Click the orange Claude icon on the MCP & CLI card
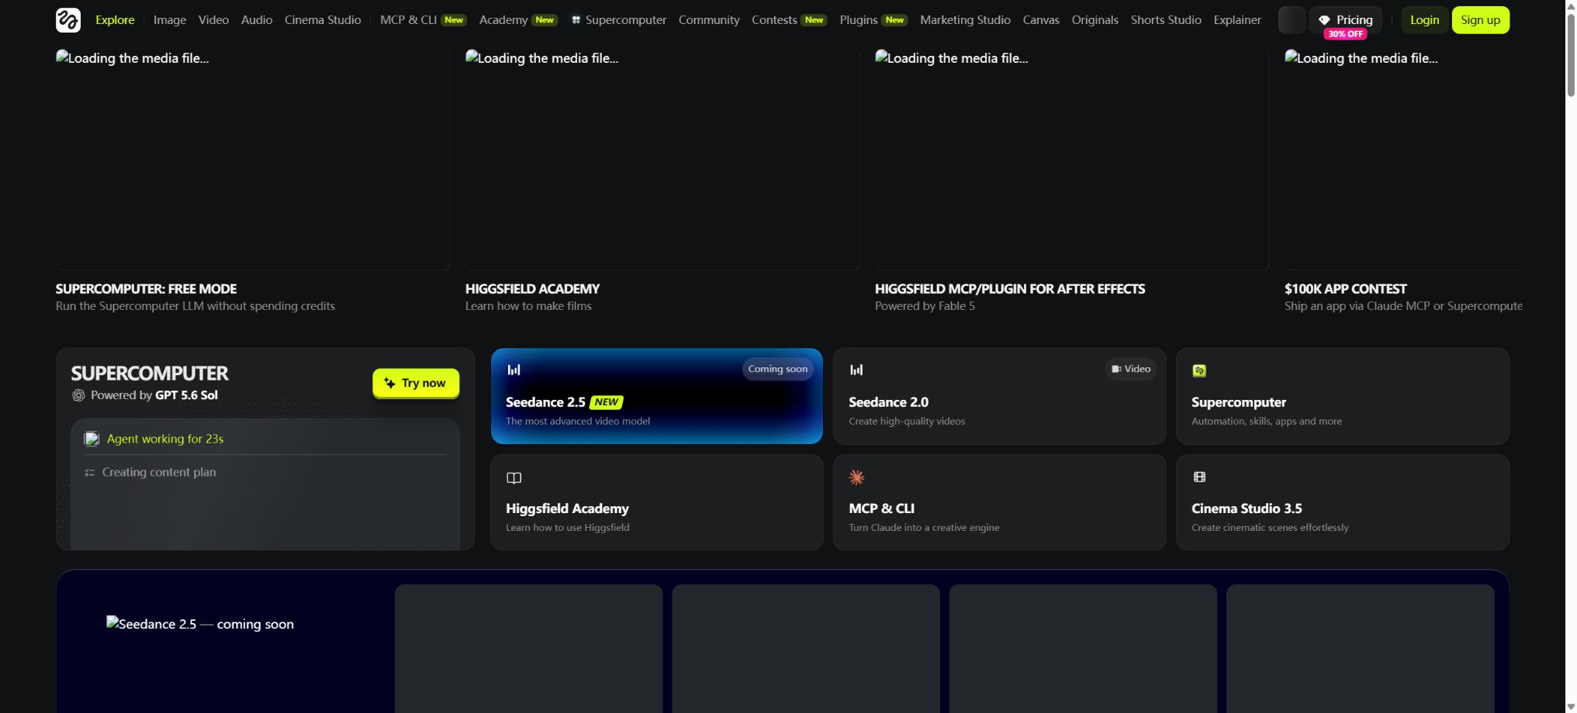 tap(856, 477)
